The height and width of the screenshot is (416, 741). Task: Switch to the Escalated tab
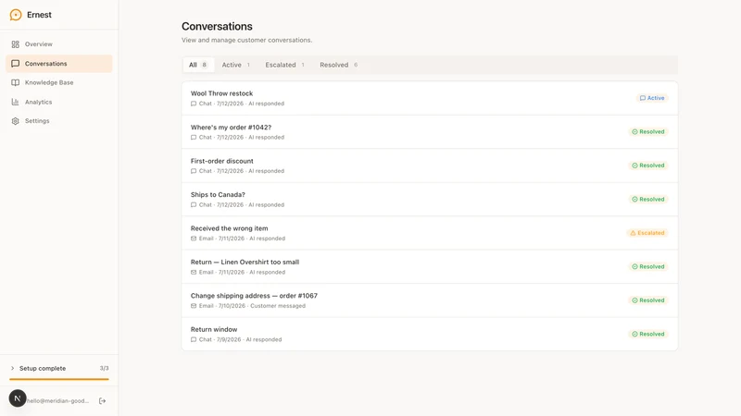[x=284, y=65]
